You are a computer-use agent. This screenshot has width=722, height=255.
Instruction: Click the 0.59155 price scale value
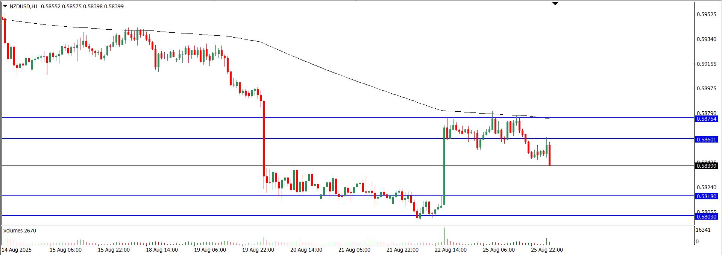(x=706, y=64)
